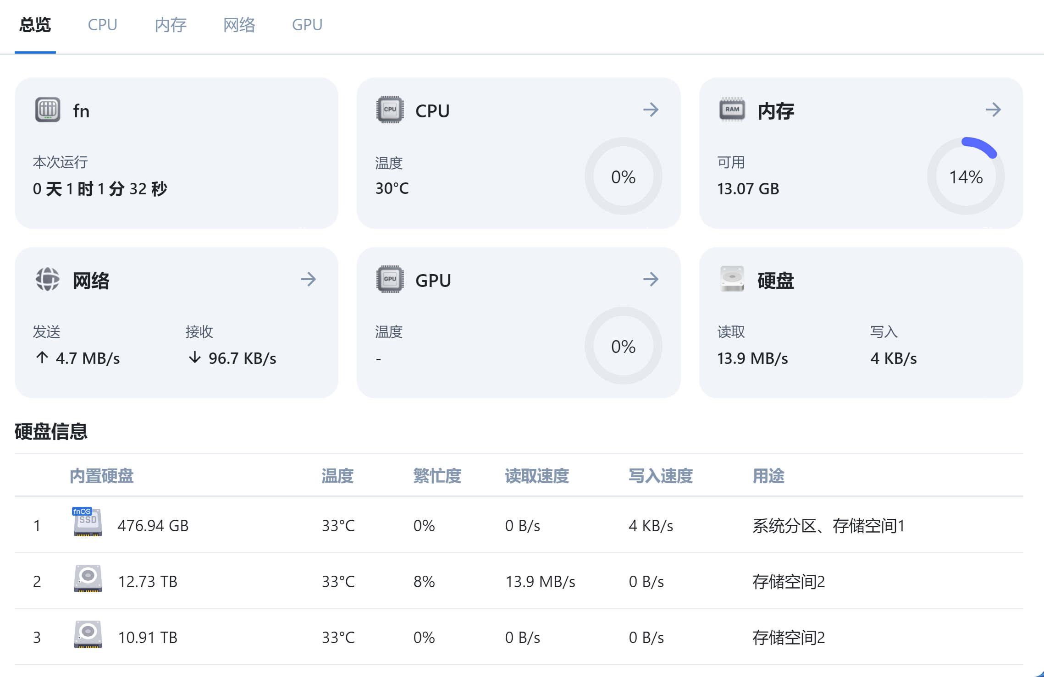Select the 12.73 TB disk text
The image size is (1044, 677).
pos(148,582)
